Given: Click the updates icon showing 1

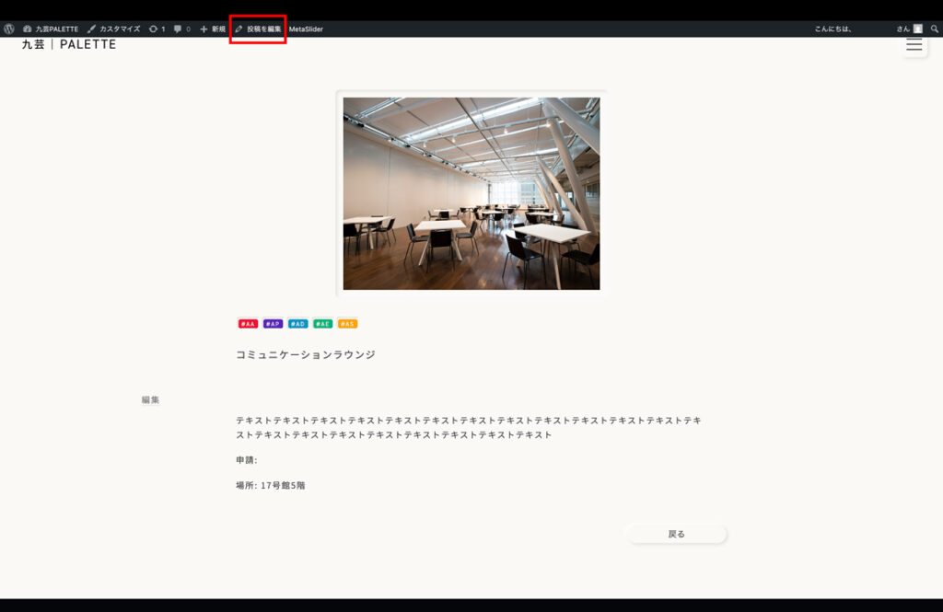Looking at the screenshot, I should 157,29.
